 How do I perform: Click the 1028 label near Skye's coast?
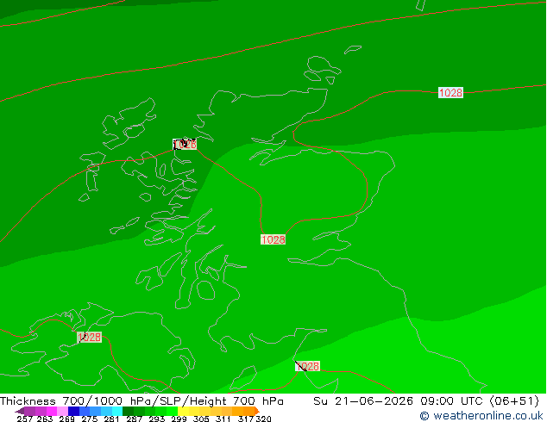(185, 144)
